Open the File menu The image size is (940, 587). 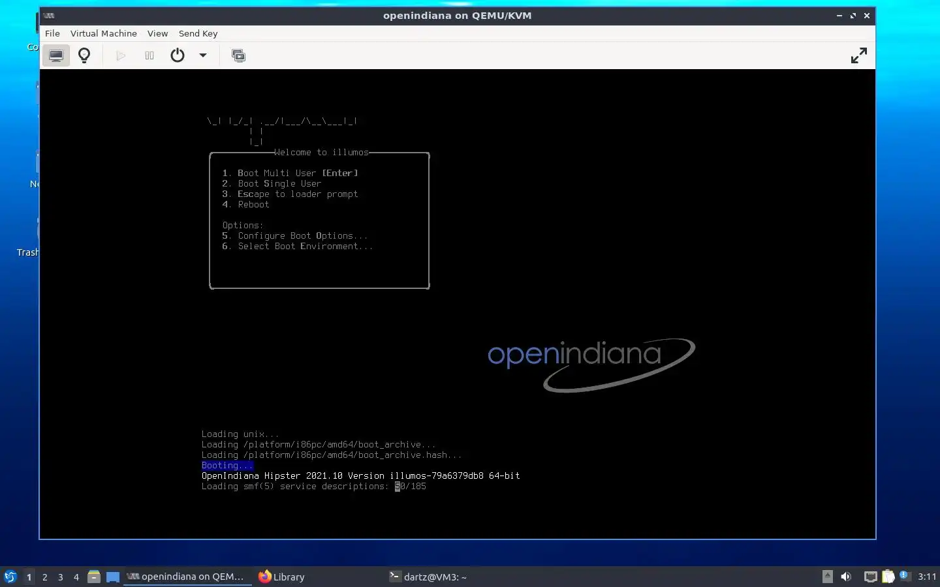[52, 33]
